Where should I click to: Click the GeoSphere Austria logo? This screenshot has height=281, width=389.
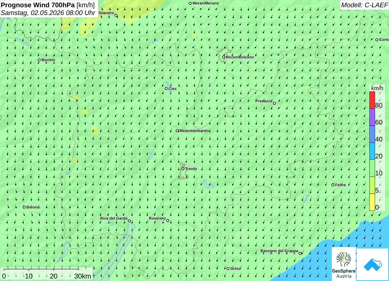pyautogui.click(x=344, y=264)
